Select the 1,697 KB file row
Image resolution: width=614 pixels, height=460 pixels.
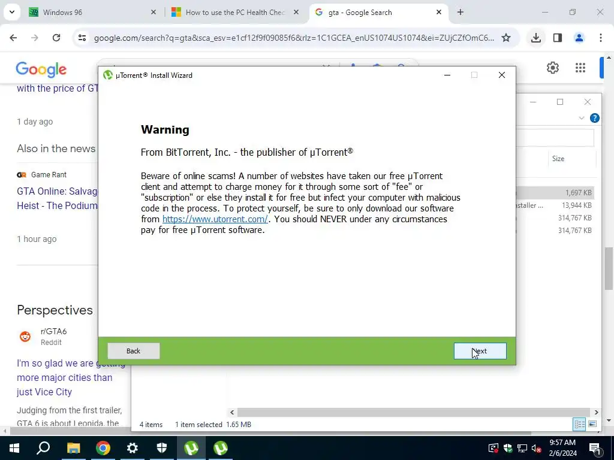coord(555,192)
